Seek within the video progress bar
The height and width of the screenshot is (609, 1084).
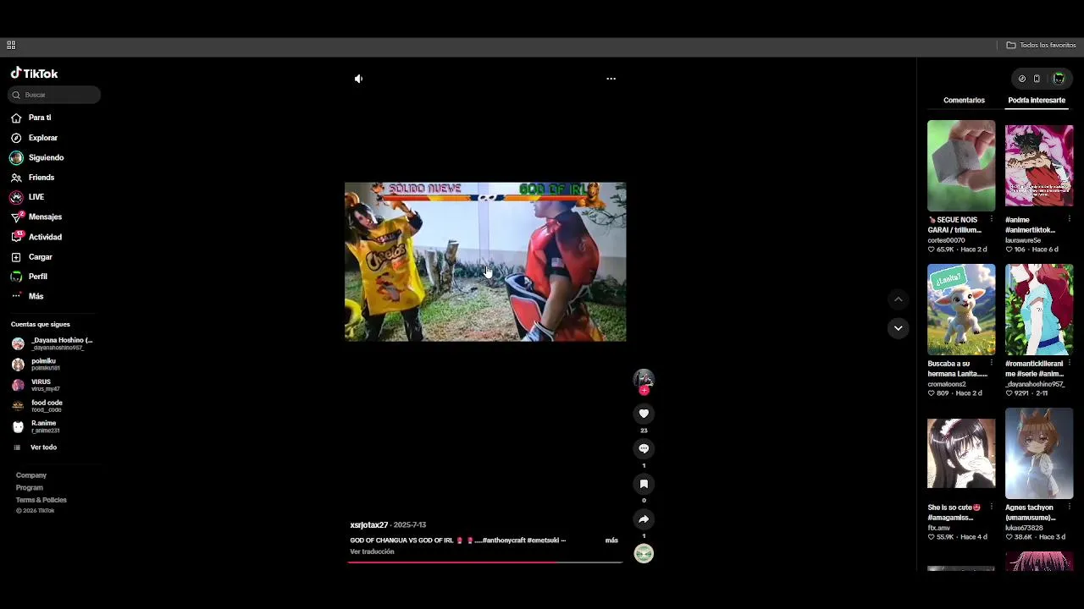pos(485,562)
